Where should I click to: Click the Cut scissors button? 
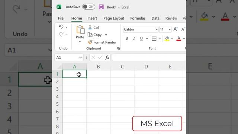pos(94,27)
